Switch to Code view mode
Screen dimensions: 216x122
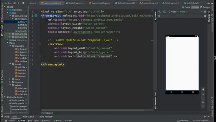click(186, 7)
